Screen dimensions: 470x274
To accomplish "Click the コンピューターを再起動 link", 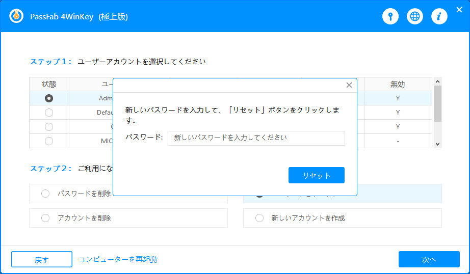I will point(118,259).
